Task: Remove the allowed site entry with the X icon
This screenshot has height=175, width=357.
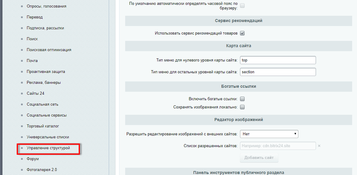Action: click(x=319, y=146)
